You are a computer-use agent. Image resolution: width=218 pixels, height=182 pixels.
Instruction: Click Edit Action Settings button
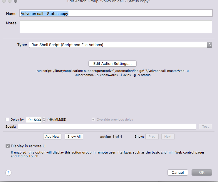click(x=113, y=63)
